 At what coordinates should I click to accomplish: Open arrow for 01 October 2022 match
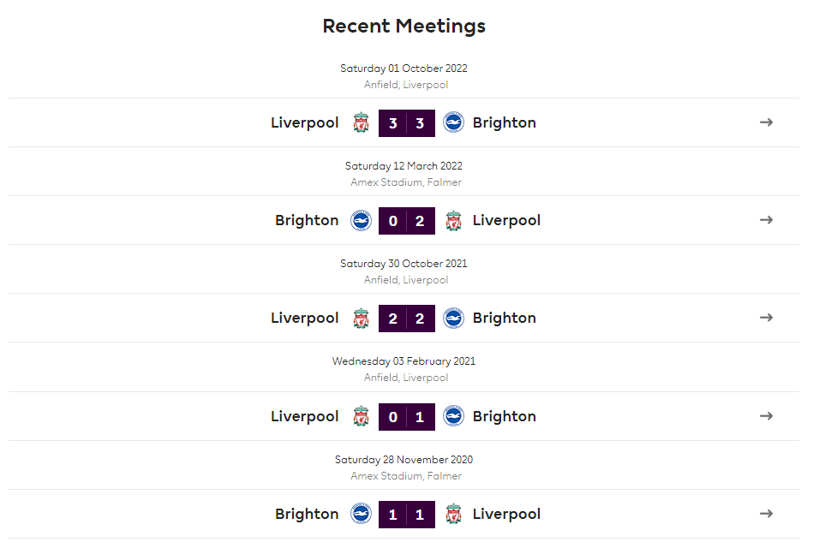[766, 122]
